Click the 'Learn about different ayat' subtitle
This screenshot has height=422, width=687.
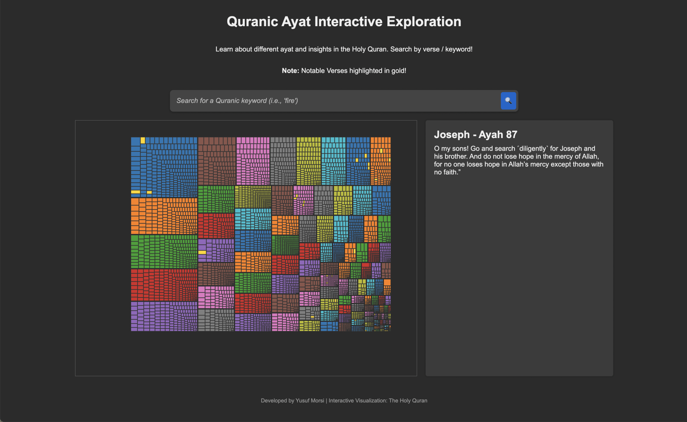tap(344, 49)
